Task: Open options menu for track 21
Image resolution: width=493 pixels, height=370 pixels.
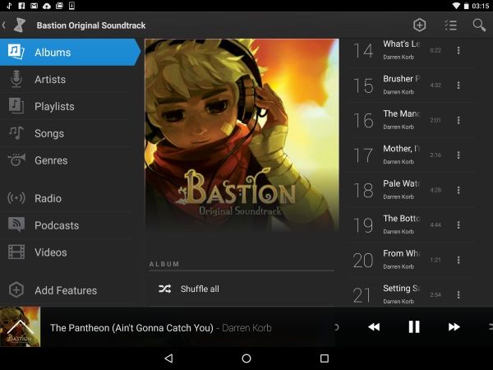Action: point(458,295)
